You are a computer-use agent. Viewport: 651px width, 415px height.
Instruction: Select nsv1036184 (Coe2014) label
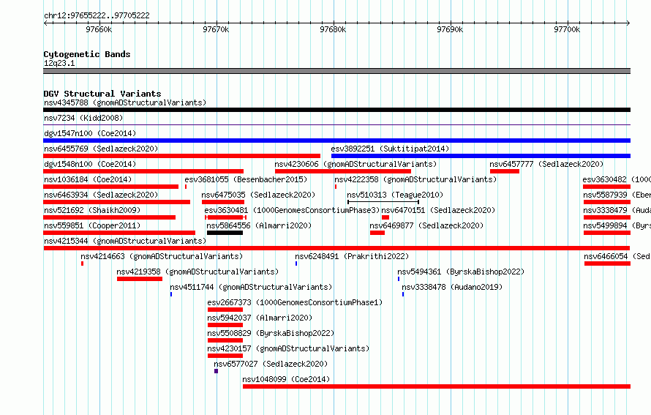88,179
